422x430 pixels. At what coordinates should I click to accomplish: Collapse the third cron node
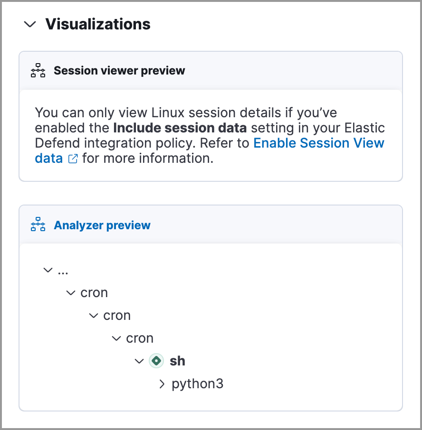(x=116, y=338)
